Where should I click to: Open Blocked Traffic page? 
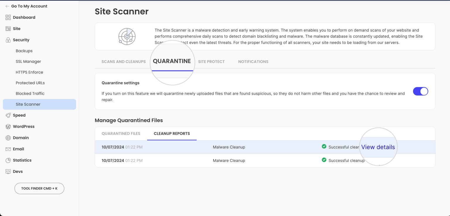[x=30, y=94]
